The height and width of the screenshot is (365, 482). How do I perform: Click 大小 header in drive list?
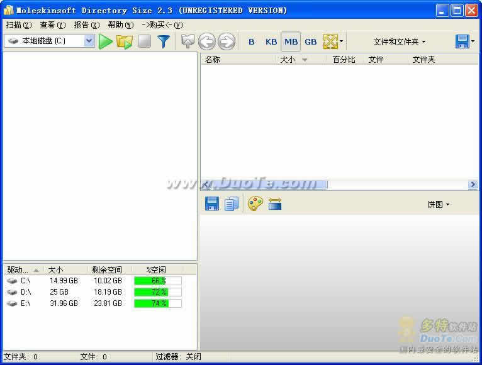point(66,270)
